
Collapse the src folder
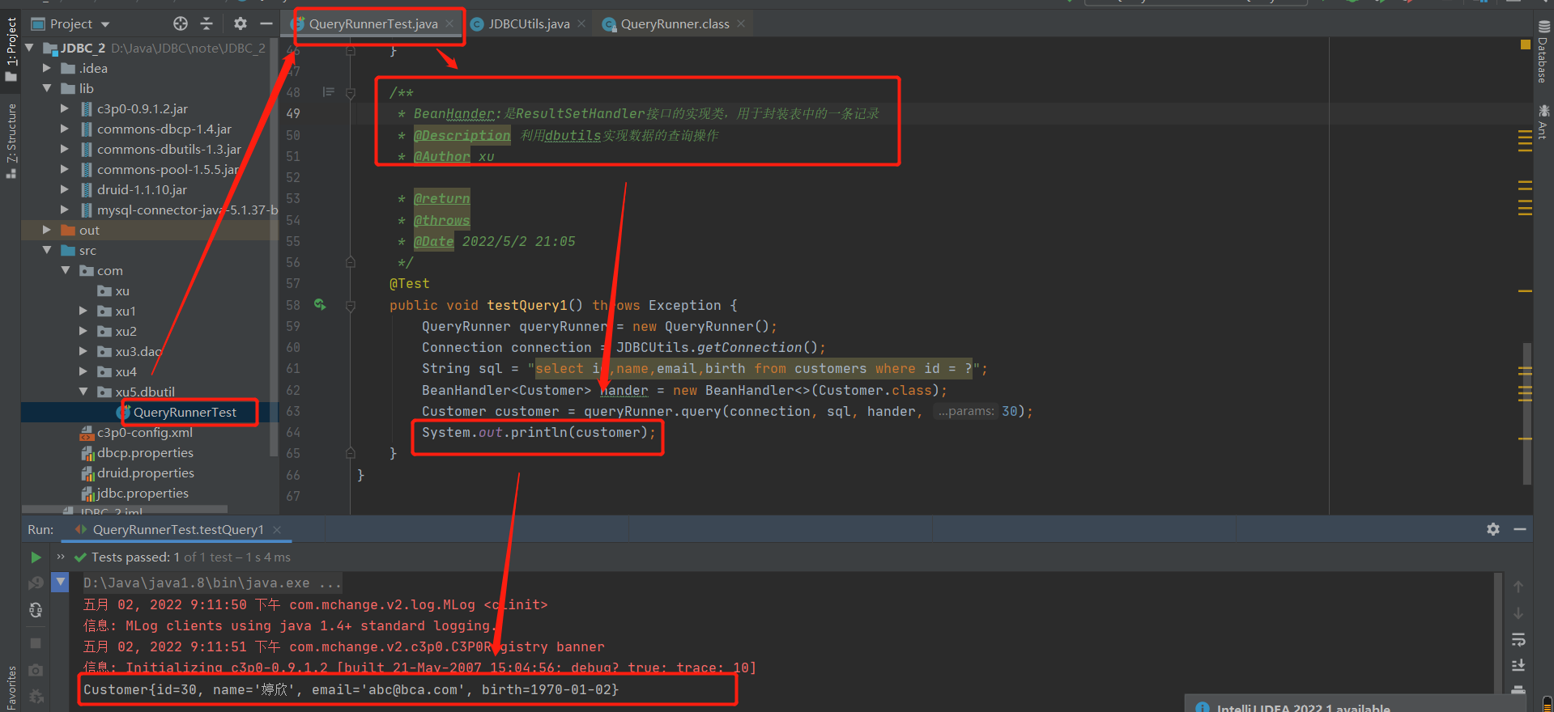(47, 250)
